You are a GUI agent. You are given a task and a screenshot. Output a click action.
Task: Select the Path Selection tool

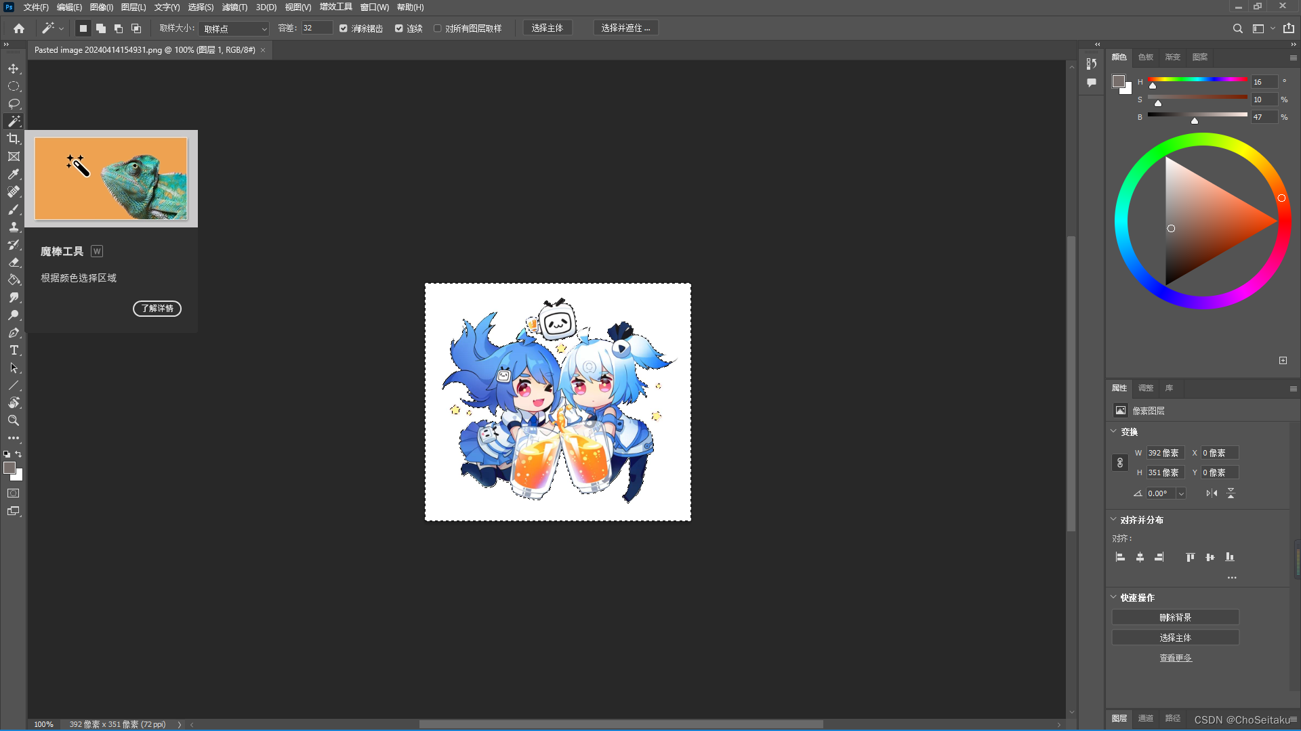coord(14,368)
